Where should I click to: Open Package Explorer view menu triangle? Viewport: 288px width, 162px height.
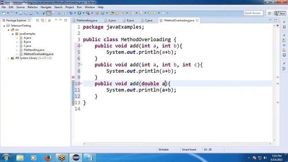(x=56, y=20)
